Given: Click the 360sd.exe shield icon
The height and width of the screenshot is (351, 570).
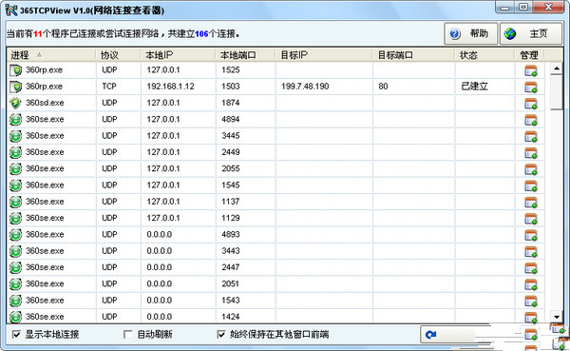Looking at the screenshot, I should tap(15, 103).
